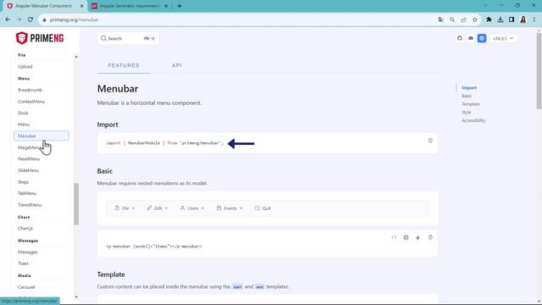
Task: Click the browser address bar URL
Action: (74, 19)
